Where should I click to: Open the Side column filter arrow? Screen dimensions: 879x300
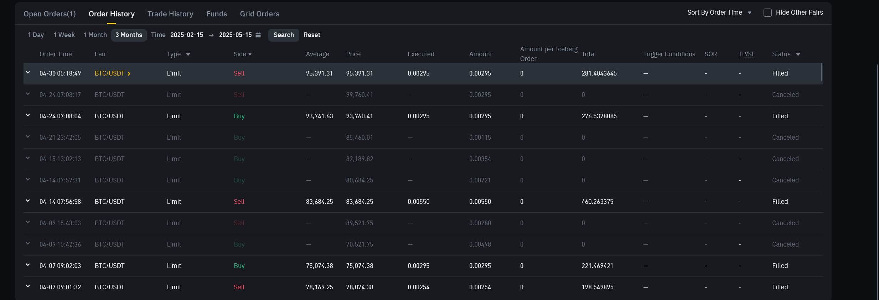click(250, 55)
